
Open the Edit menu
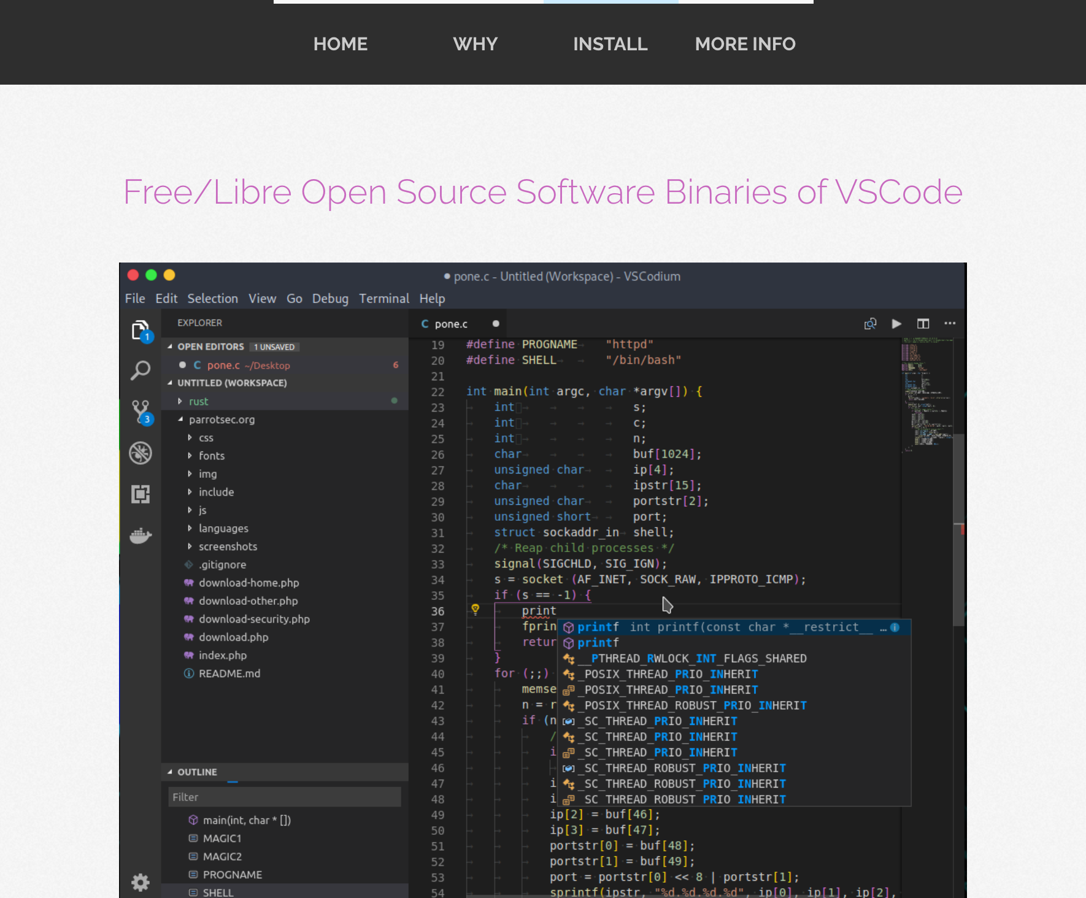pos(166,299)
